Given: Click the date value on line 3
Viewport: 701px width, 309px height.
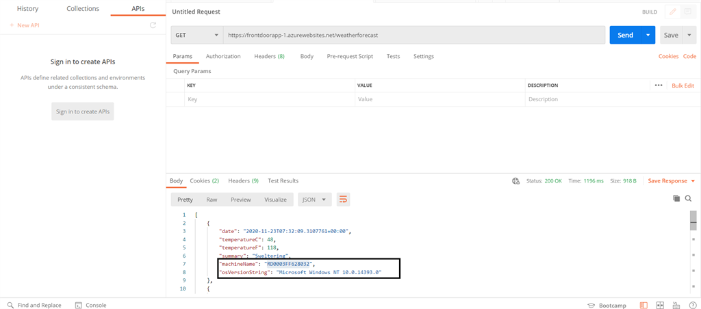Looking at the screenshot, I should coord(297,231).
